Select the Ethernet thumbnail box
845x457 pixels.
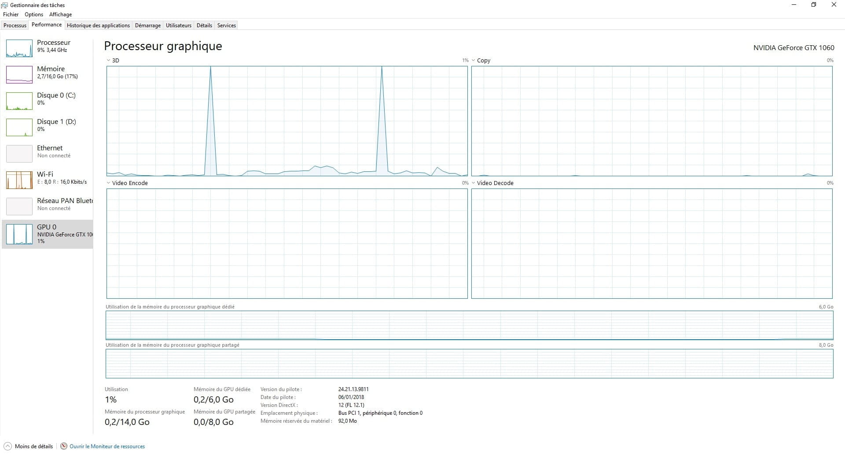tap(19, 154)
